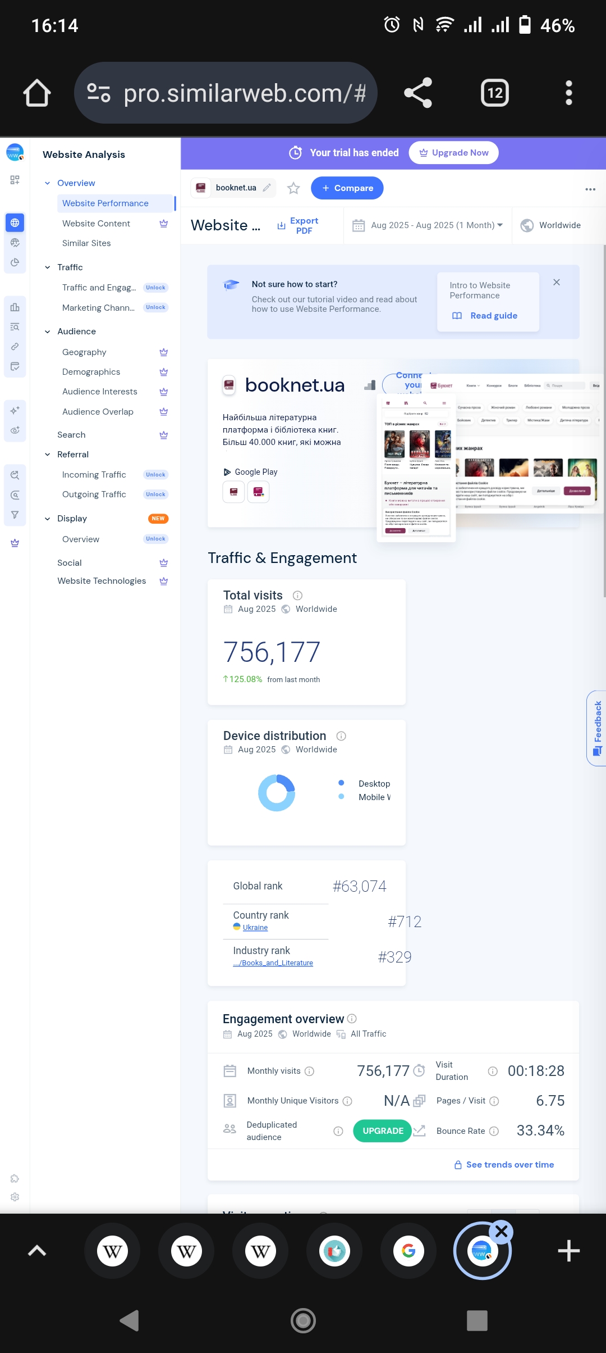This screenshot has height=1353, width=606.
Task: Click the info icon beside Bounce Rate
Action: point(494,1130)
